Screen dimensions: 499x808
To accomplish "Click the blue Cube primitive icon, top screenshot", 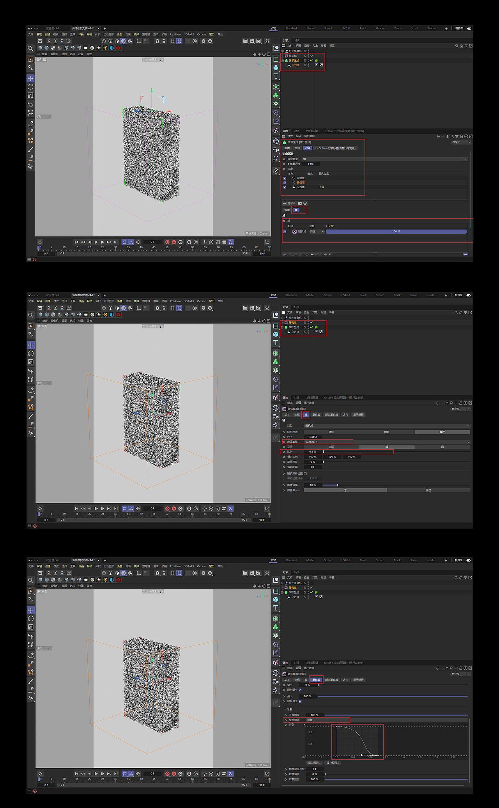I will [276, 67].
